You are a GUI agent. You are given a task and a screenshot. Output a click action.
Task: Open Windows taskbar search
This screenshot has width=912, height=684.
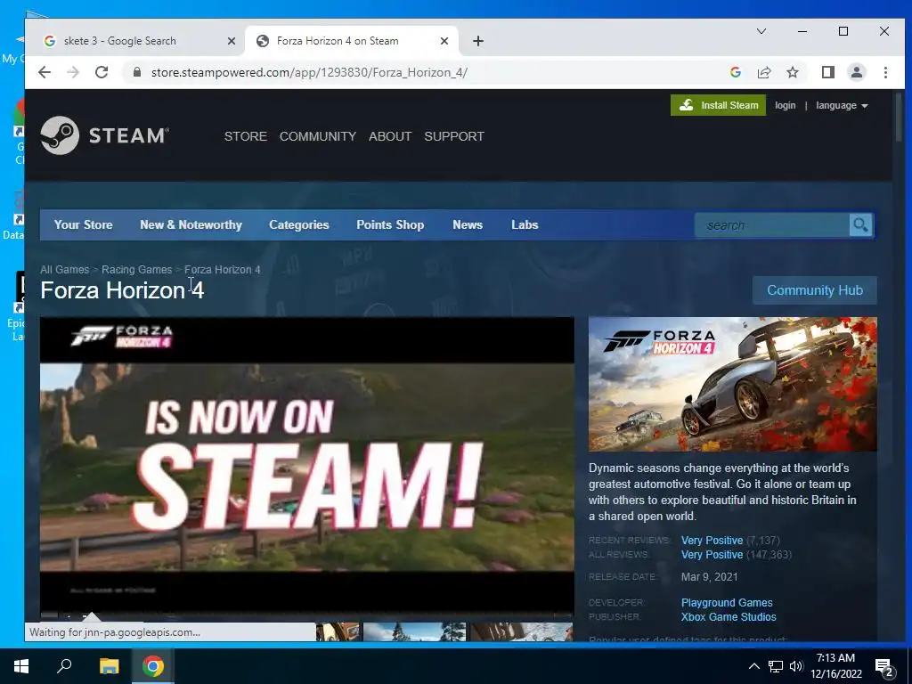(x=64, y=666)
